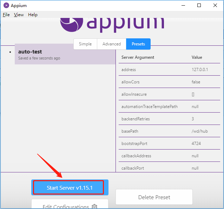This screenshot has width=224, height=209.
Task: Click the address argument row label
Action: tap(129, 70)
